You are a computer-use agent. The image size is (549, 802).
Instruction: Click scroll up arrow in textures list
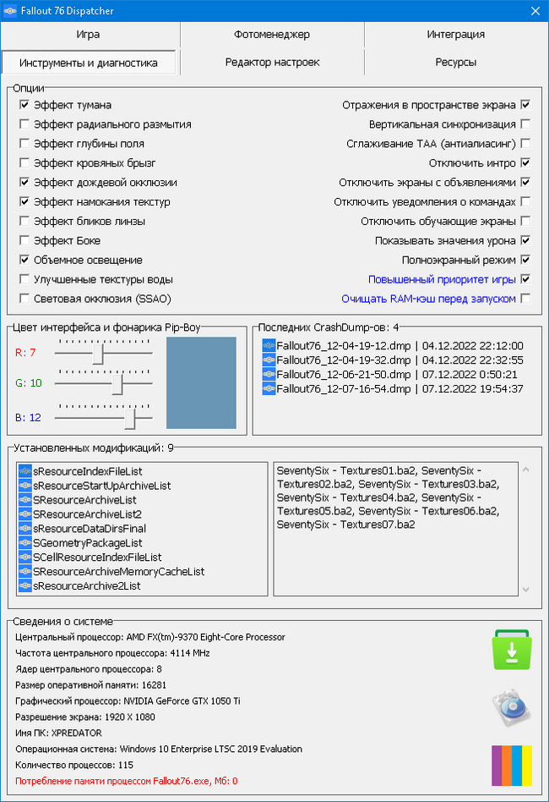coord(526,470)
